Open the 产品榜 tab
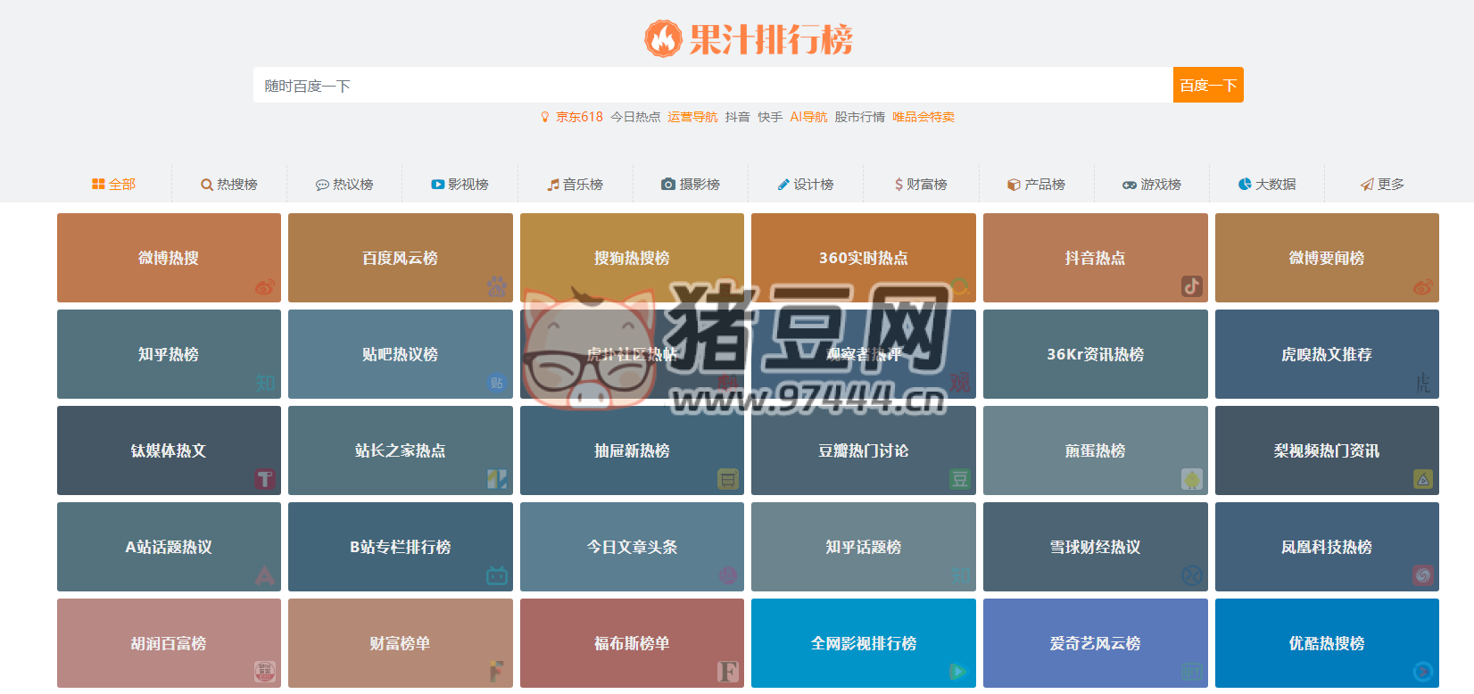The height and width of the screenshot is (694, 1474). point(1037,185)
